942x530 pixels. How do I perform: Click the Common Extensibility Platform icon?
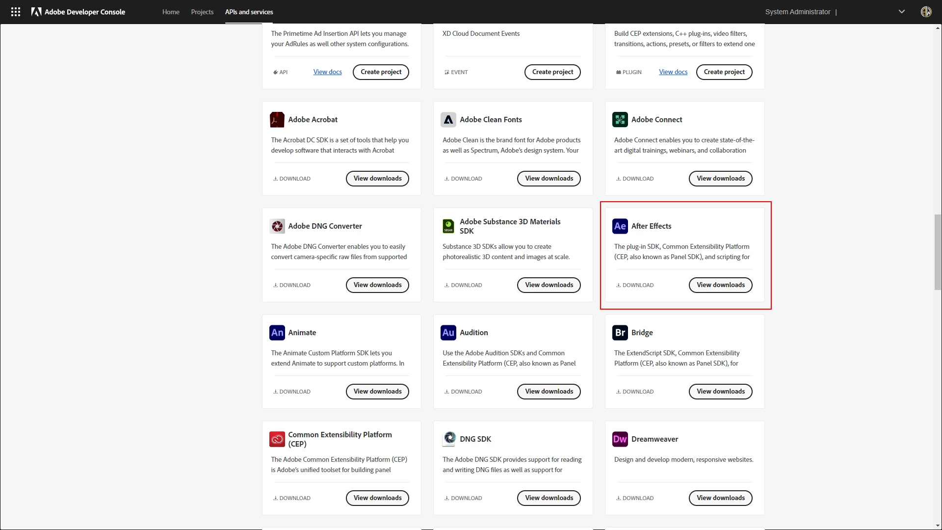(277, 439)
